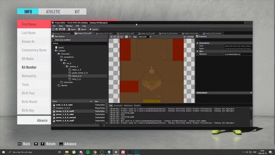Click the Save As disk icon
This screenshot has height=155, width=275.
pos(64,29)
